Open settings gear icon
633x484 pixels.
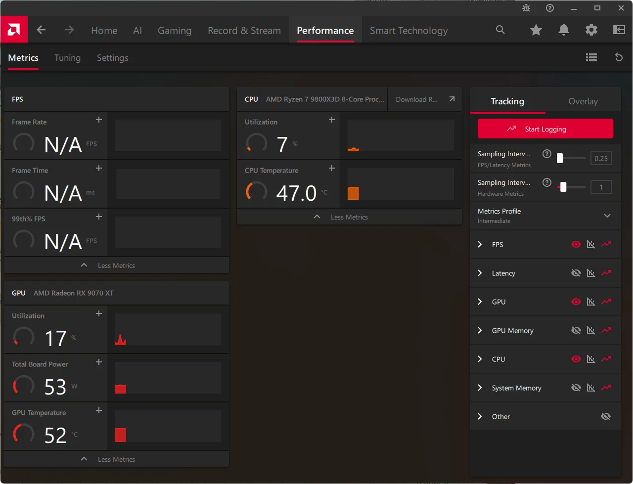[x=591, y=30]
